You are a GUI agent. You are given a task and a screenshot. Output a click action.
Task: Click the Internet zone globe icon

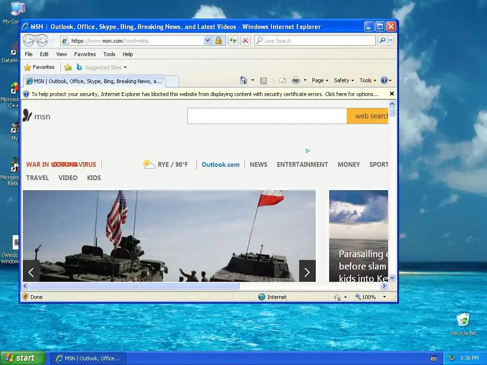262,297
